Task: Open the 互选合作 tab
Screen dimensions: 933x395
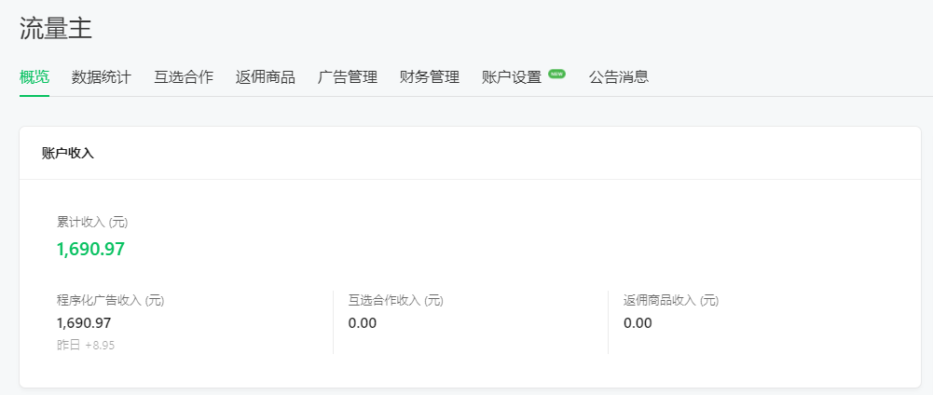Action: coord(184,77)
